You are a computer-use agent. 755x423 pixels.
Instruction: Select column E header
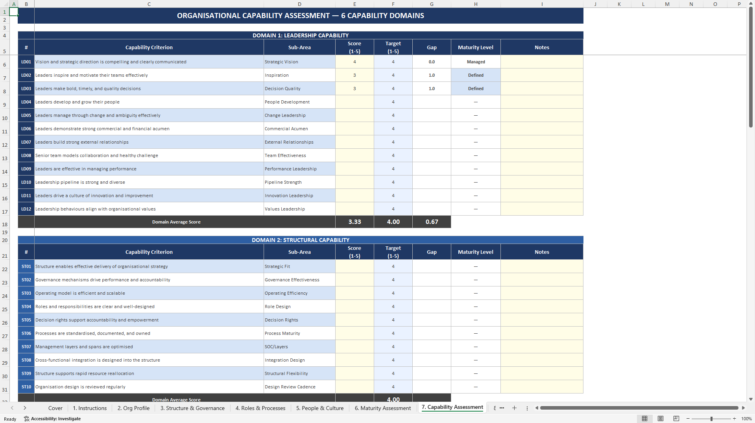354,4
